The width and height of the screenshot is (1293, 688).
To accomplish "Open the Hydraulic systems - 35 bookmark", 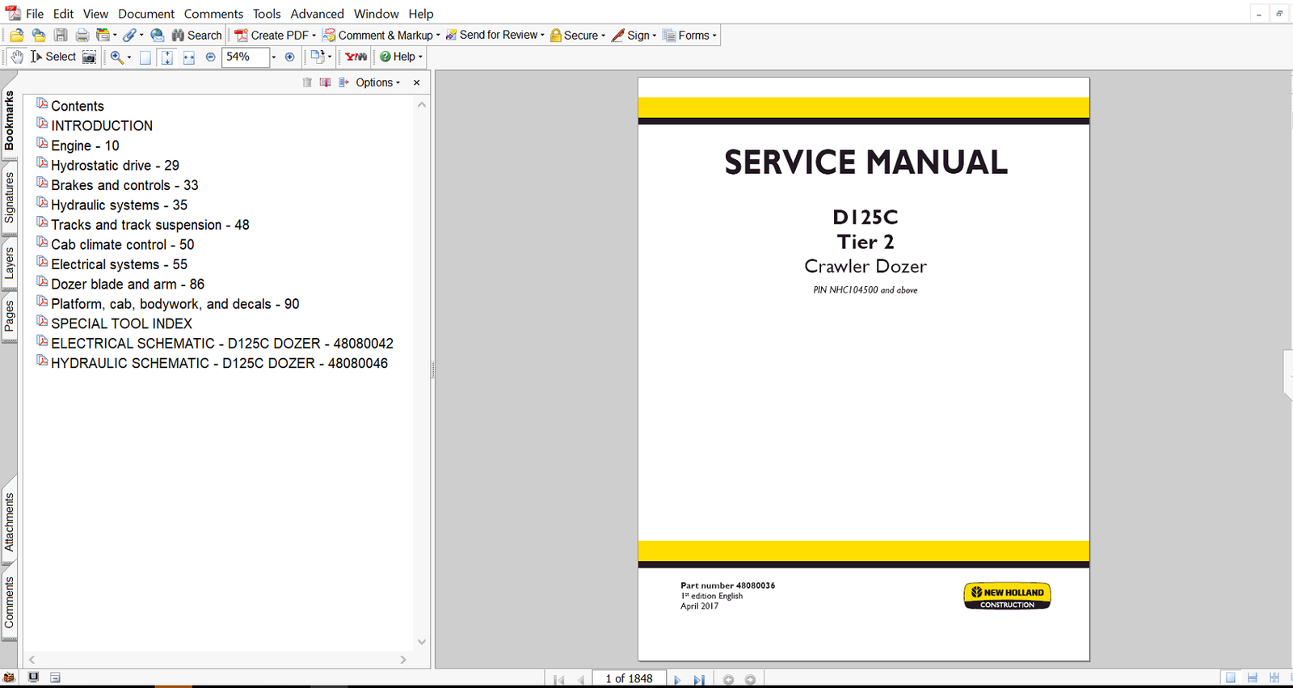I will click(x=119, y=205).
